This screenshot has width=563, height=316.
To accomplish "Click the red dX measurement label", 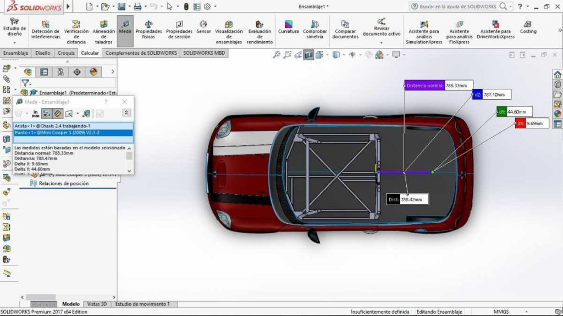I will pyautogui.click(x=520, y=124).
